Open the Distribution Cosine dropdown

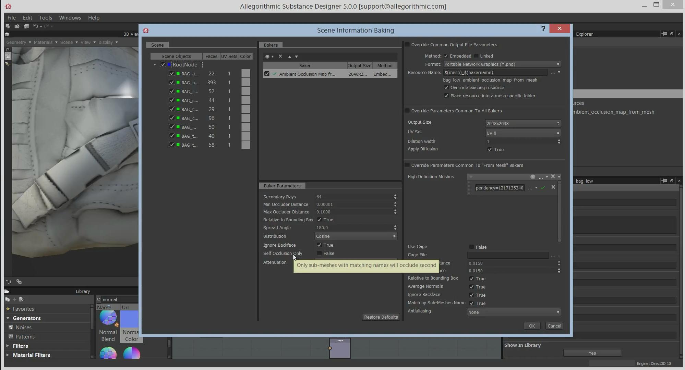coord(356,236)
